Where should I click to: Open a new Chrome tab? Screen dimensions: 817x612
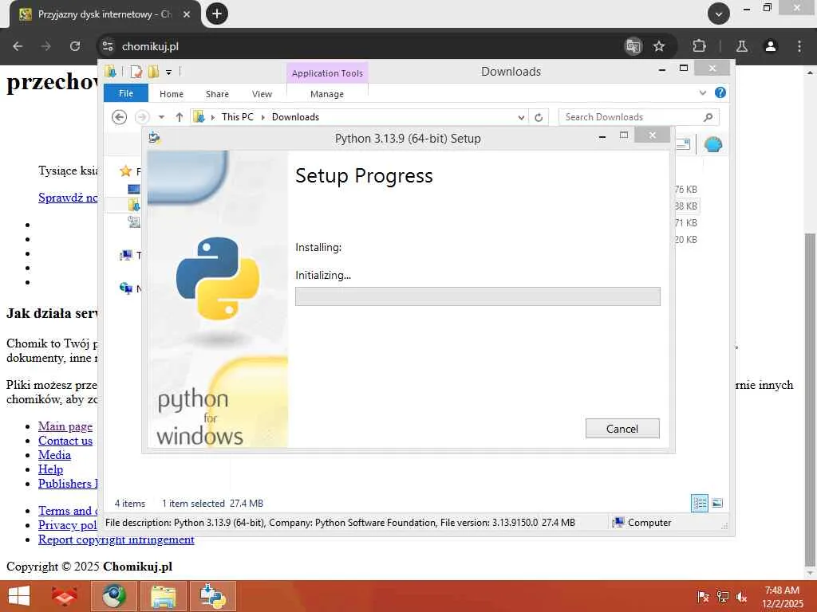pyautogui.click(x=217, y=14)
